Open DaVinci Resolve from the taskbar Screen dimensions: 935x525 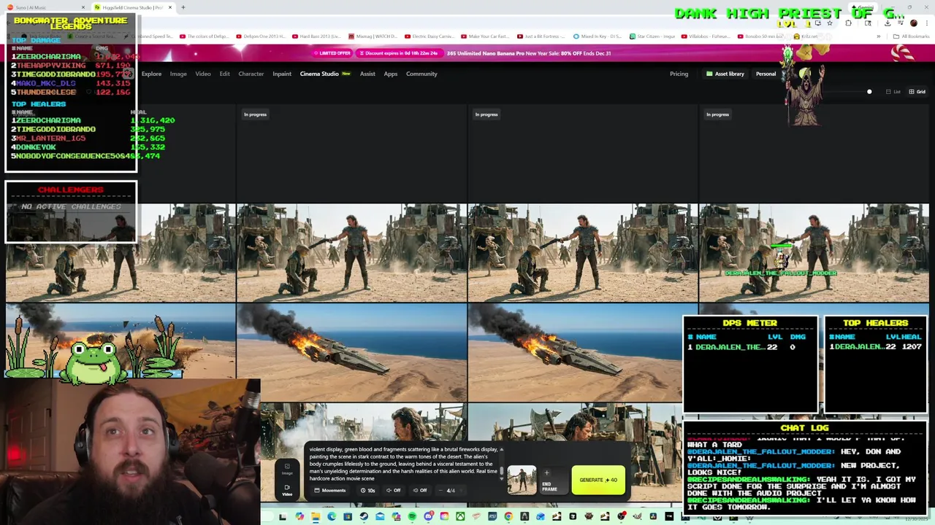pyautogui.click(x=653, y=516)
